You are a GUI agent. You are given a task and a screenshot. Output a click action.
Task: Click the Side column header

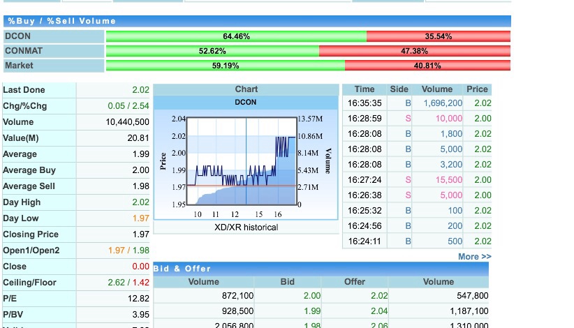(399, 89)
